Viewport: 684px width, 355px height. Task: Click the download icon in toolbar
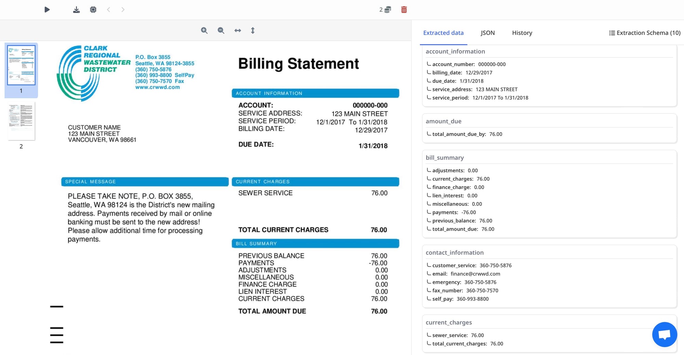(x=76, y=10)
